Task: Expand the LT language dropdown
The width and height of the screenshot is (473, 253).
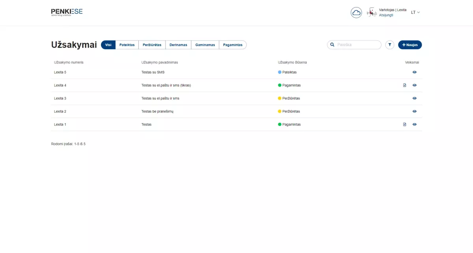Action: [x=415, y=13]
